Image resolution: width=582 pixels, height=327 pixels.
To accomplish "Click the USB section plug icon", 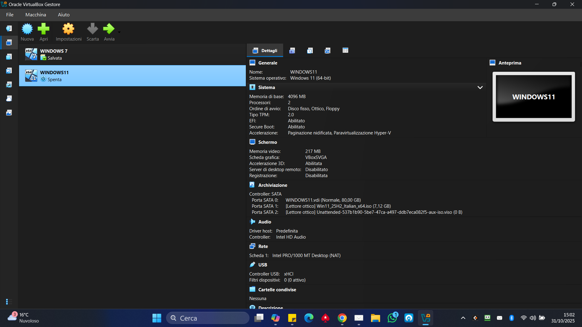I will click(x=252, y=265).
